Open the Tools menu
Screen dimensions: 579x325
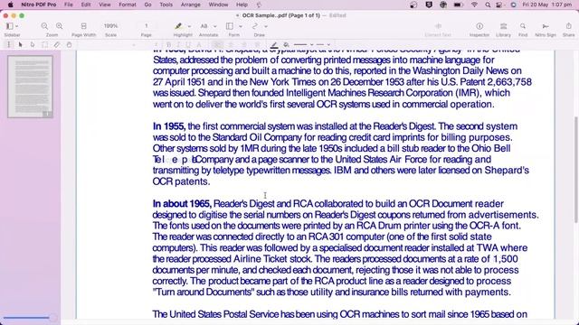pos(166,5)
